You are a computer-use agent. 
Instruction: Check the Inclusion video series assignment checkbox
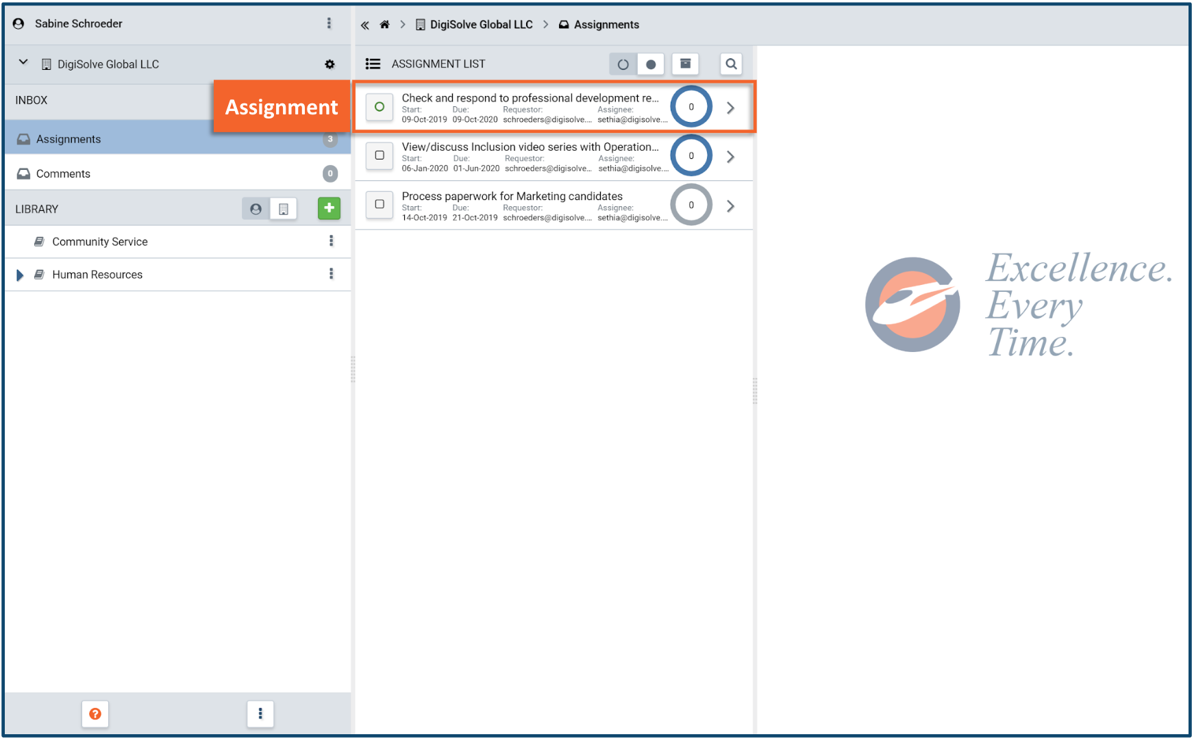coord(380,155)
